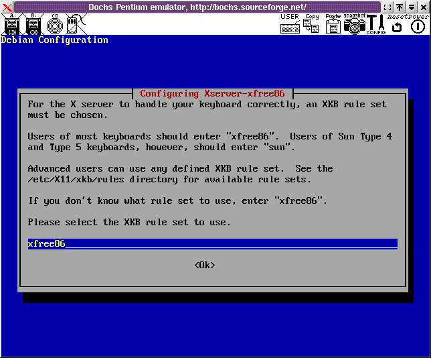The image size is (431, 358).
Task: Click the Bochs Pentium emulator title bar
Action: point(197,7)
